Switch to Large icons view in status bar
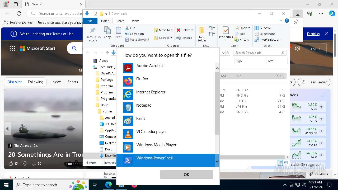The height and width of the screenshot is (190, 338). click(x=285, y=163)
